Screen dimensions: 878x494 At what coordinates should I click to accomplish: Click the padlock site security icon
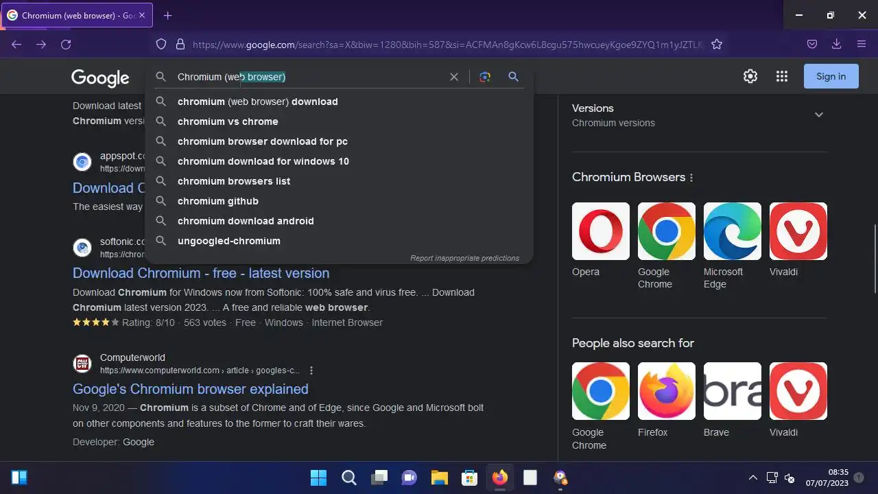pyautogui.click(x=180, y=44)
